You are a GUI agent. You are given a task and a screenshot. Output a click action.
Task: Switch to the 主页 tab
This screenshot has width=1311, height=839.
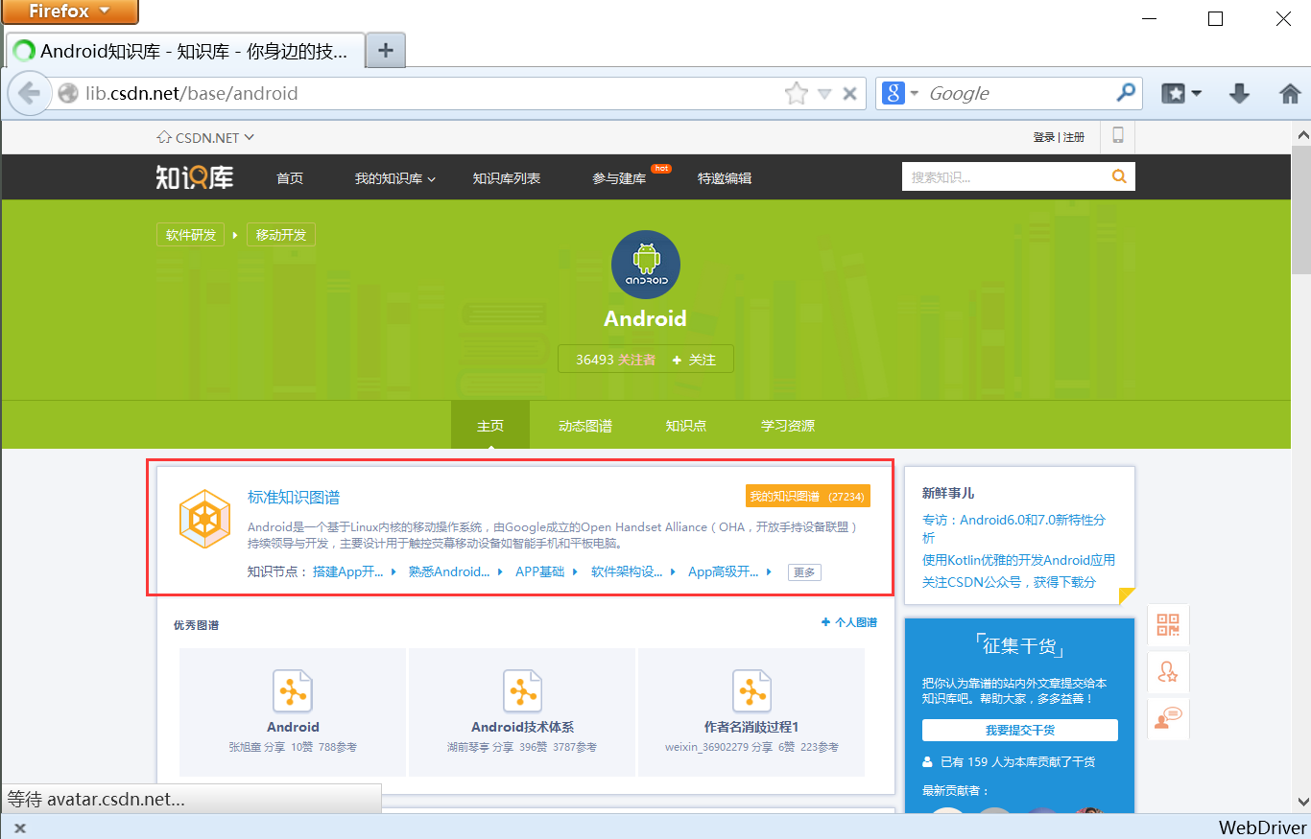pyautogui.click(x=490, y=425)
